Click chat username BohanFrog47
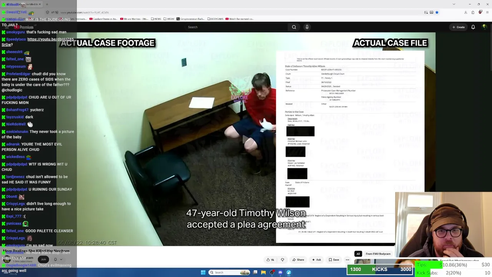Screen dimensions: 492x277 tap(17, 110)
